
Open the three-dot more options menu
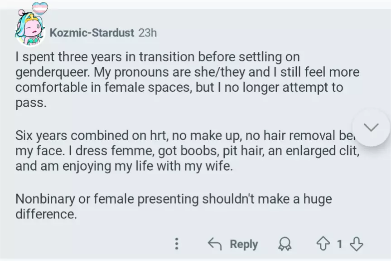[176, 244]
